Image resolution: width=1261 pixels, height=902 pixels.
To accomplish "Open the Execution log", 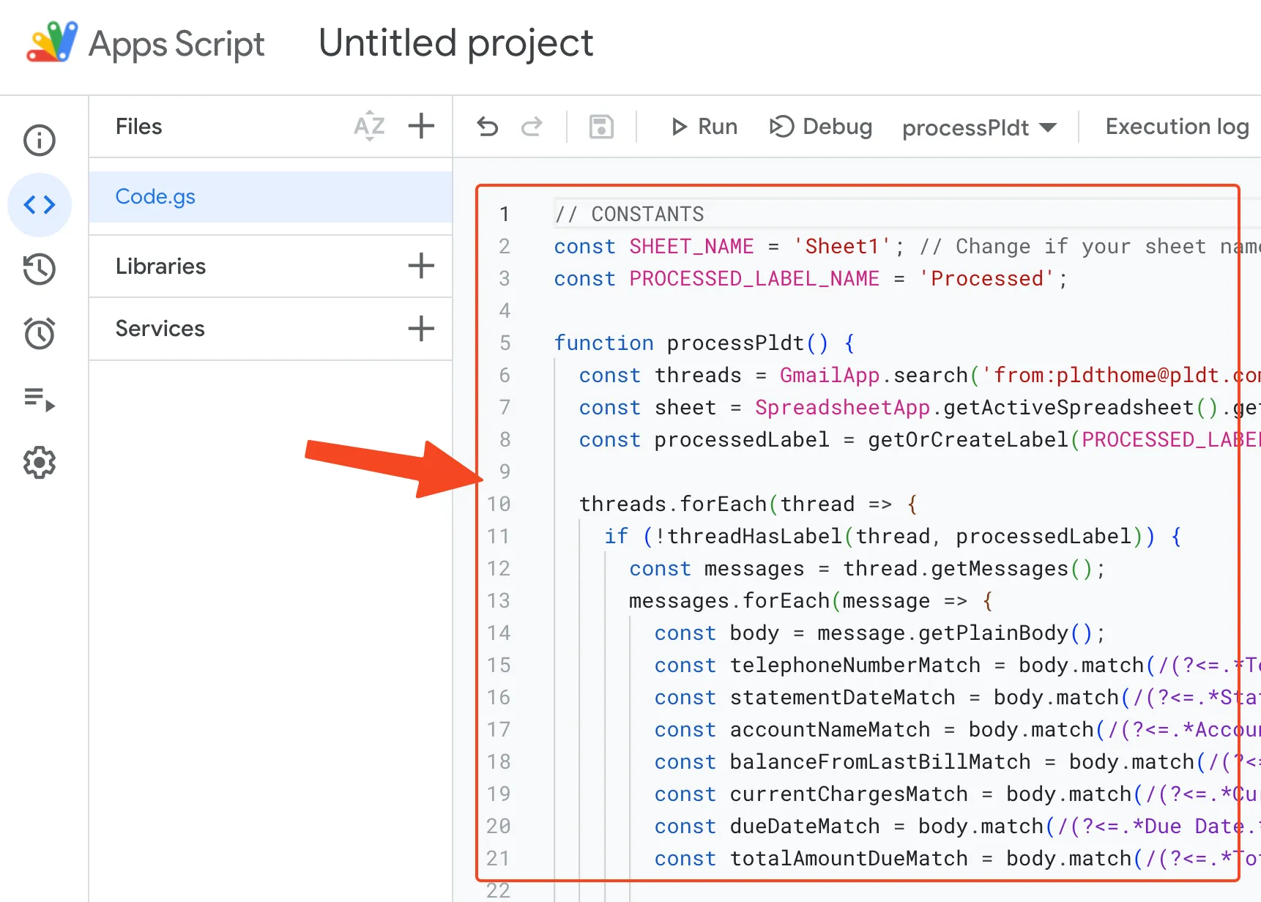I will pos(1177,127).
